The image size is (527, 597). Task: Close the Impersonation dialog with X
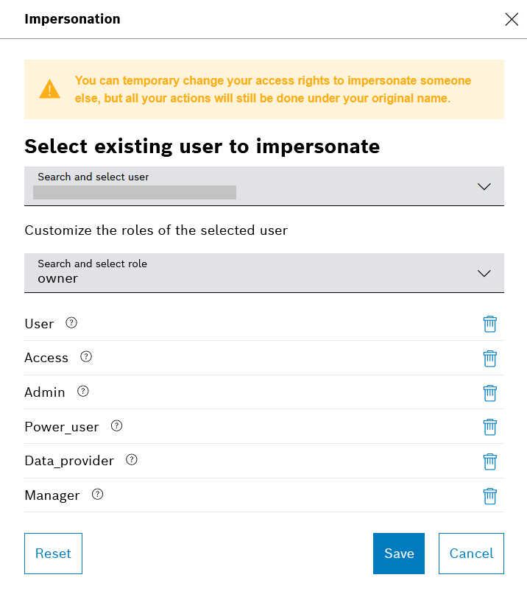(512, 19)
